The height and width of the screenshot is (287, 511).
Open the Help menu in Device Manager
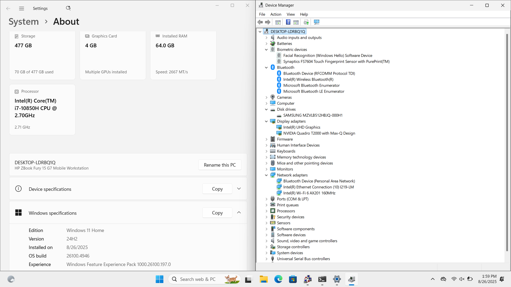point(304,14)
